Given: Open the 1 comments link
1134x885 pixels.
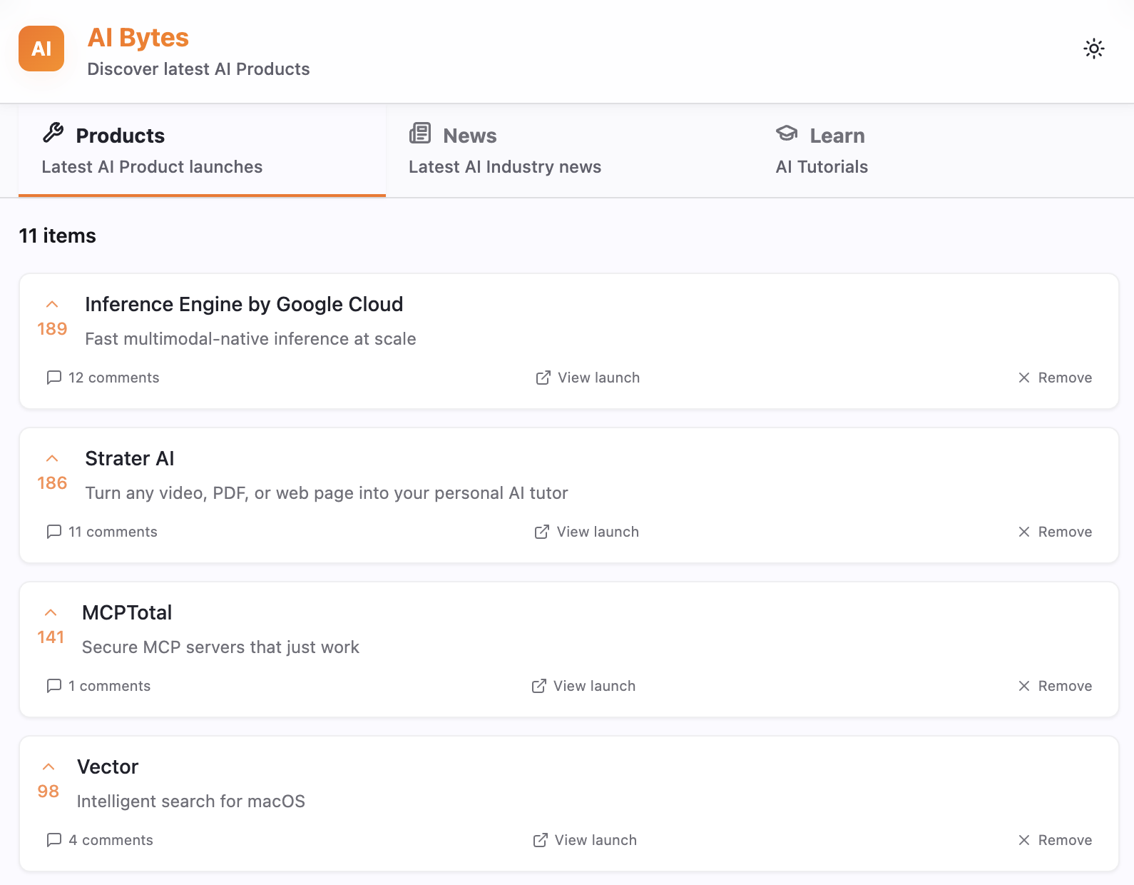Looking at the screenshot, I should (x=98, y=686).
